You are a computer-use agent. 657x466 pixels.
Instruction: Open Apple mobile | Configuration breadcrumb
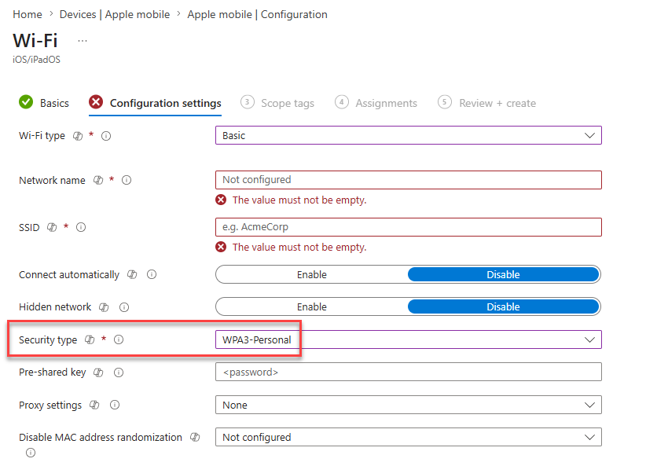257,14
